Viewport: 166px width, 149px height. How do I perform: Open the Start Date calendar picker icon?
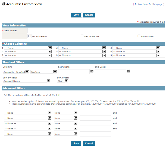[92, 71]
